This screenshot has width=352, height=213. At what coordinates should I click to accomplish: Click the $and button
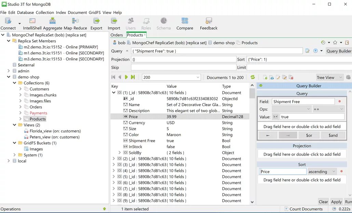point(333,135)
